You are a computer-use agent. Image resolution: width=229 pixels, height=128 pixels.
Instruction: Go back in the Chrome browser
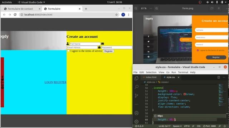[4, 15]
